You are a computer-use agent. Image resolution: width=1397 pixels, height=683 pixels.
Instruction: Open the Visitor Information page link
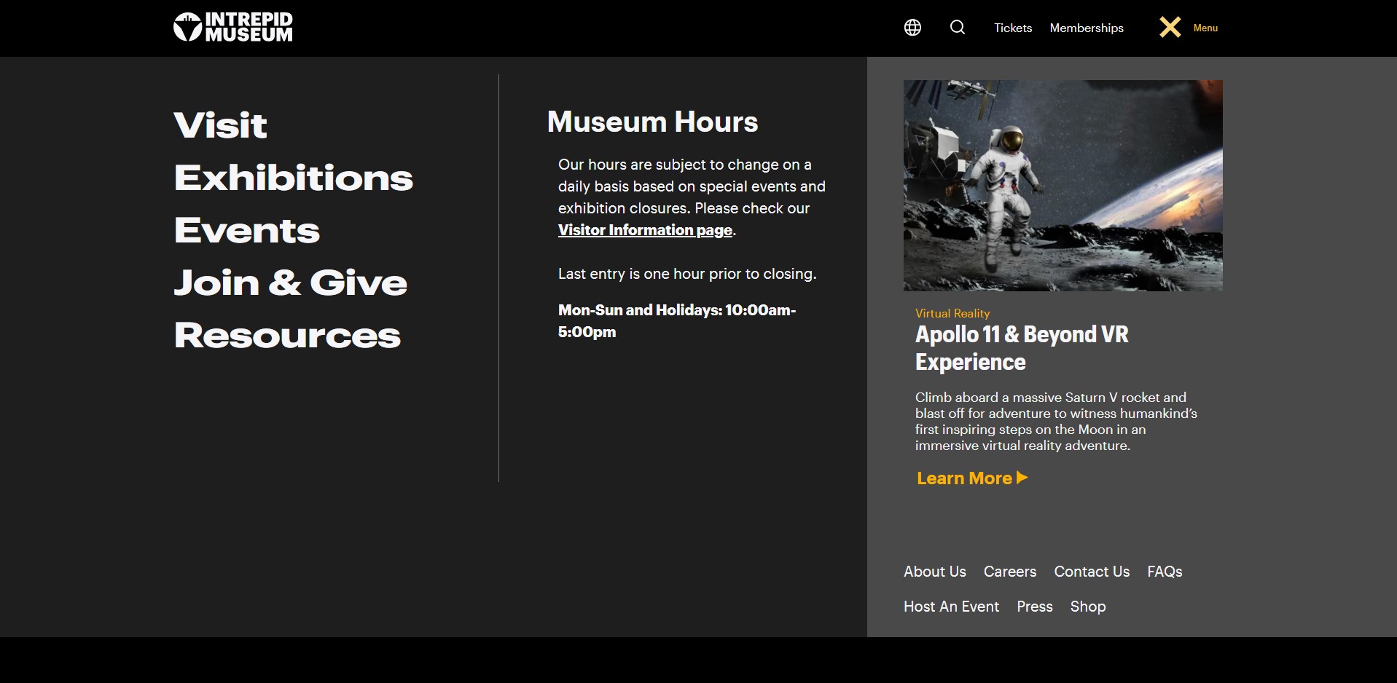pos(645,230)
